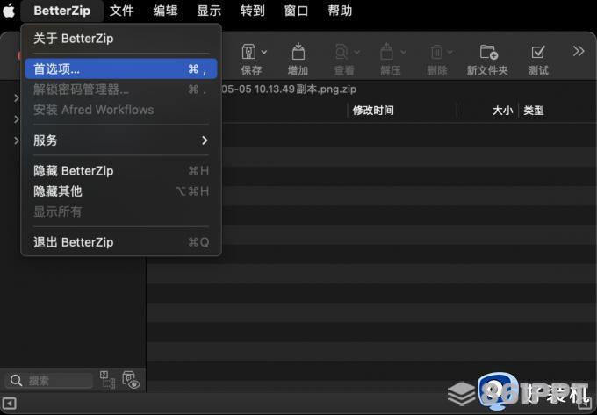
Task: Select 关于 BetterZip menu entry
Action: click(121, 39)
